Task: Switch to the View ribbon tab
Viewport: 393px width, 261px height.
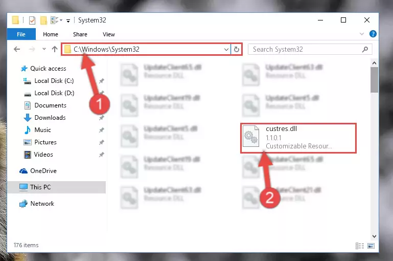Action: click(109, 34)
